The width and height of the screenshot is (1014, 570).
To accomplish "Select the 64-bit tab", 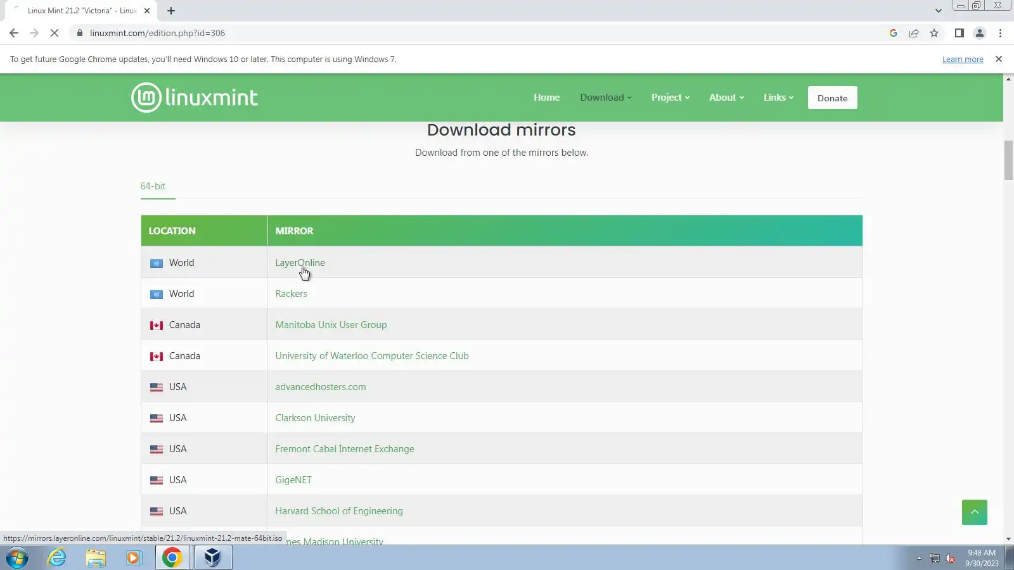I will pos(153,186).
